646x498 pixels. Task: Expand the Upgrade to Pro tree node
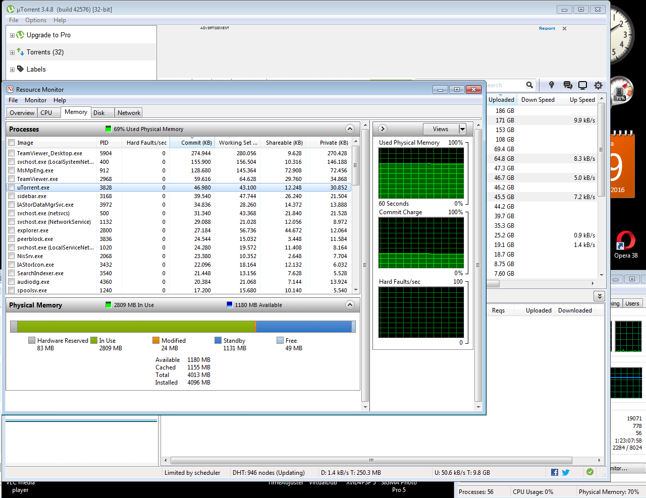point(12,35)
